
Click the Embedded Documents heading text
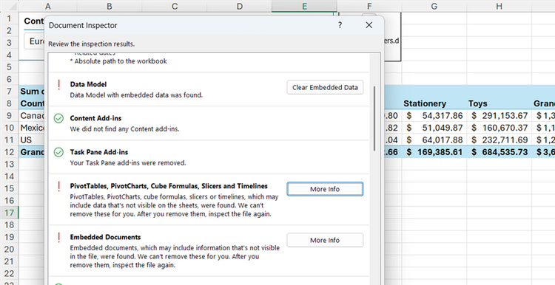click(x=106, y=237)
